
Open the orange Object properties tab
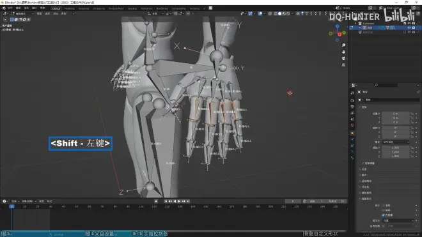(x=352, y=133)
